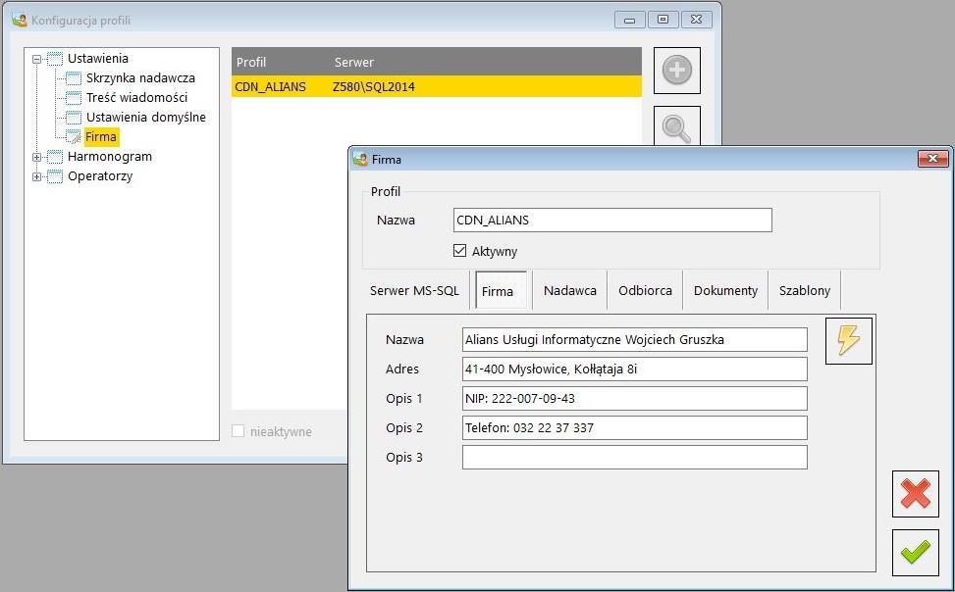Open the Nadawca tab
Viewport: 955px width, 592px height.
tap(570, 291)
